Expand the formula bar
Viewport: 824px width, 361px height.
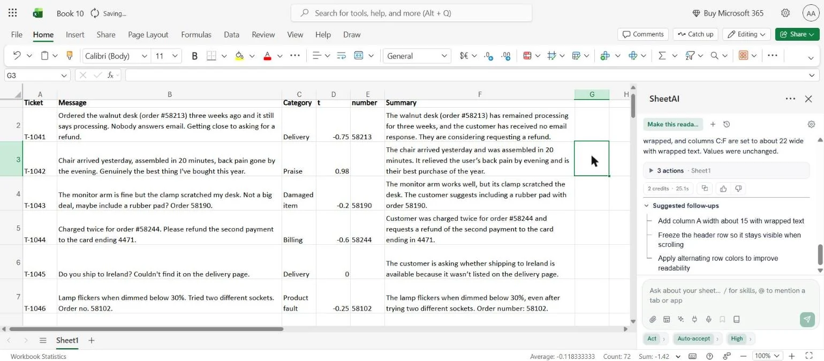tap(812, 76)
